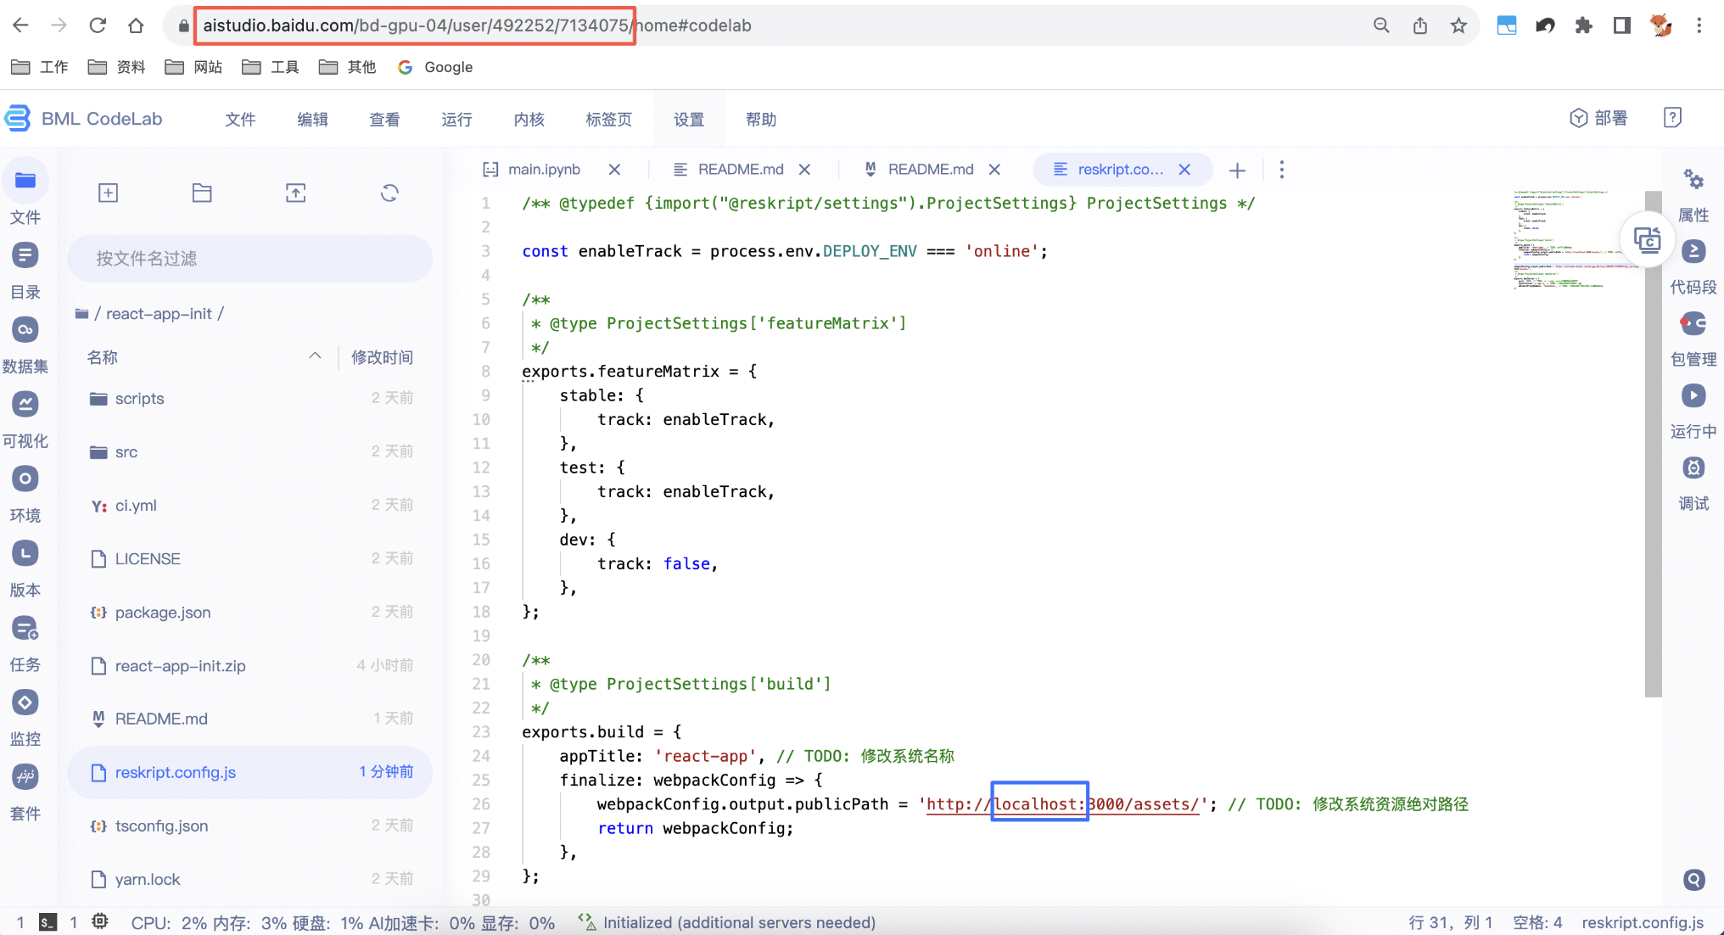Click the new folder icon in file panel
Image resolution: width=1724 pixels, height=935 pixels.
click(x=202, y=193)
